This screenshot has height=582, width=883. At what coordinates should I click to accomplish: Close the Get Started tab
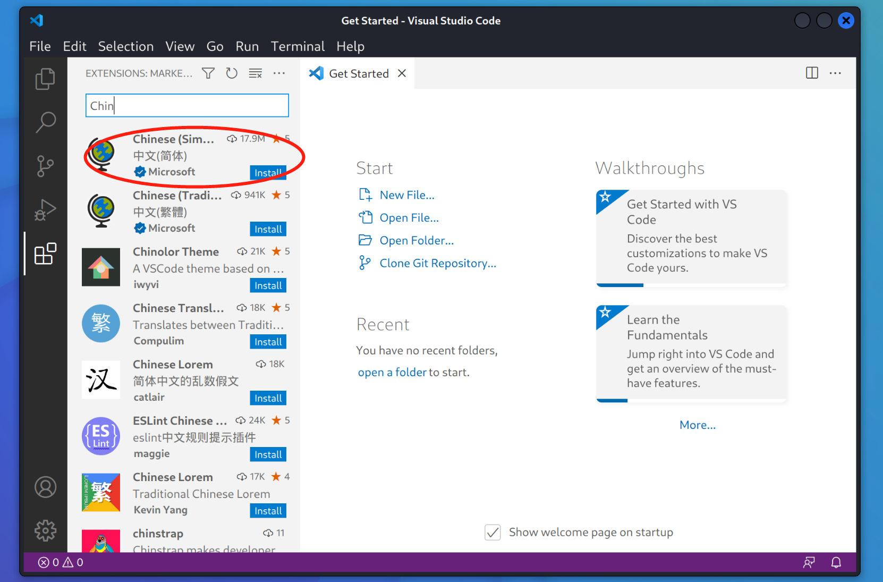tap(402, 73)
